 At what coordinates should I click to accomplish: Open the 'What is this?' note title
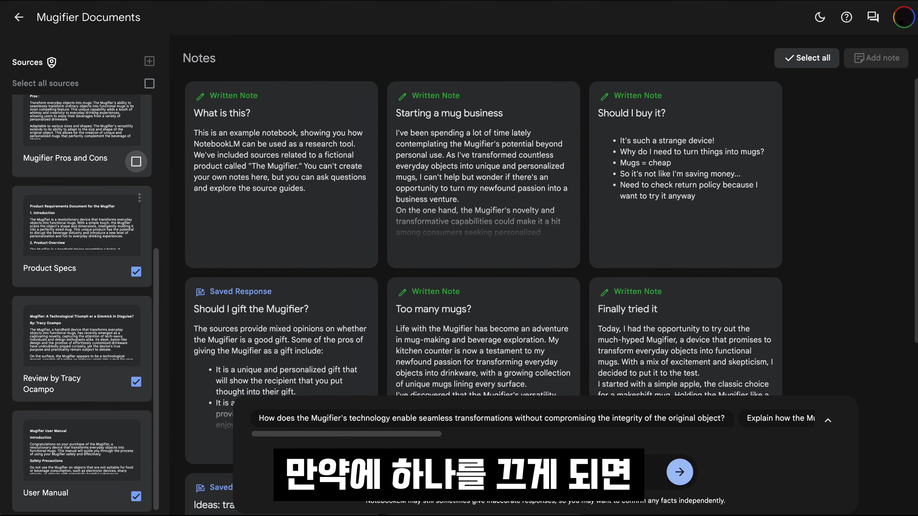222,113
